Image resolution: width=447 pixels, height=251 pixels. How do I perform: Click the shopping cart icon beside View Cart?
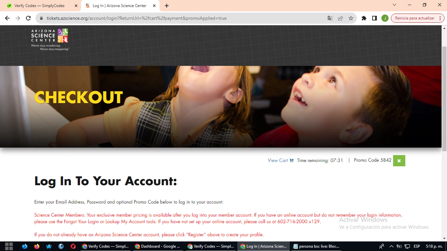click(x=291, y=160)
